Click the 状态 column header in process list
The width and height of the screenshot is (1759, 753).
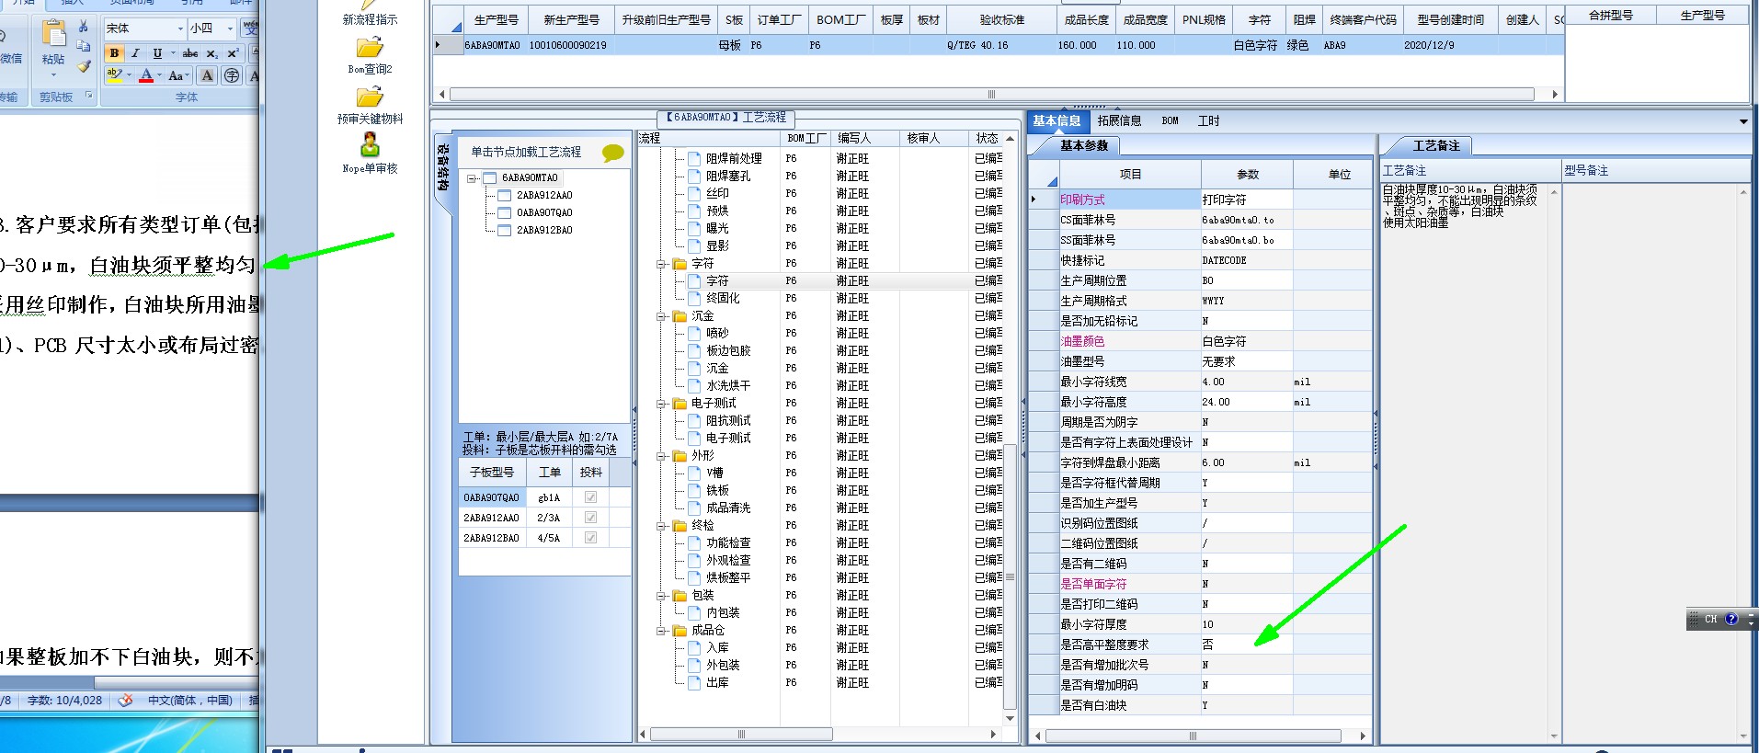pyautogui.click(x=987, y=138)
